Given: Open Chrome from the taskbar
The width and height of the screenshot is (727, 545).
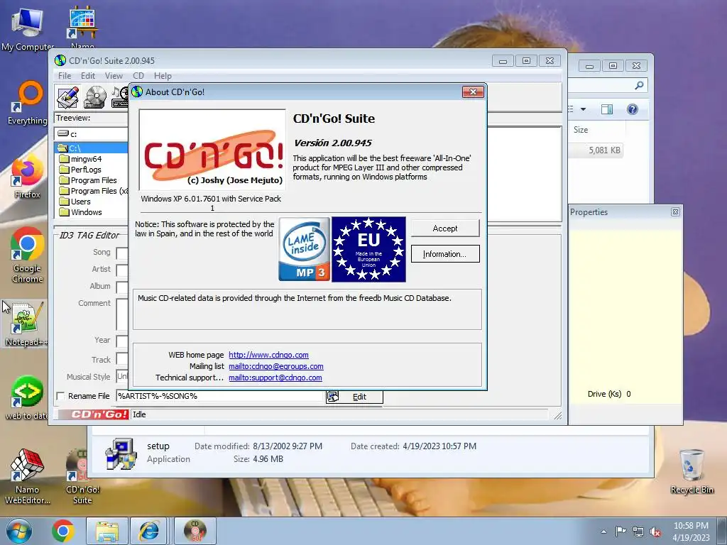Looking at the screenshot, I should [63, 531].
